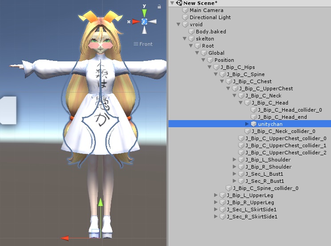This screenshot has height=246, width=331.
Task: Click the J_Sec_L_SkirtSide1 cube icon
Action: click(x=223, y=210)
